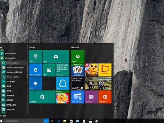164x123 pixels.
Task: Open the Sticky Notes entry with yellow icon
Action: tap(14, 86)
